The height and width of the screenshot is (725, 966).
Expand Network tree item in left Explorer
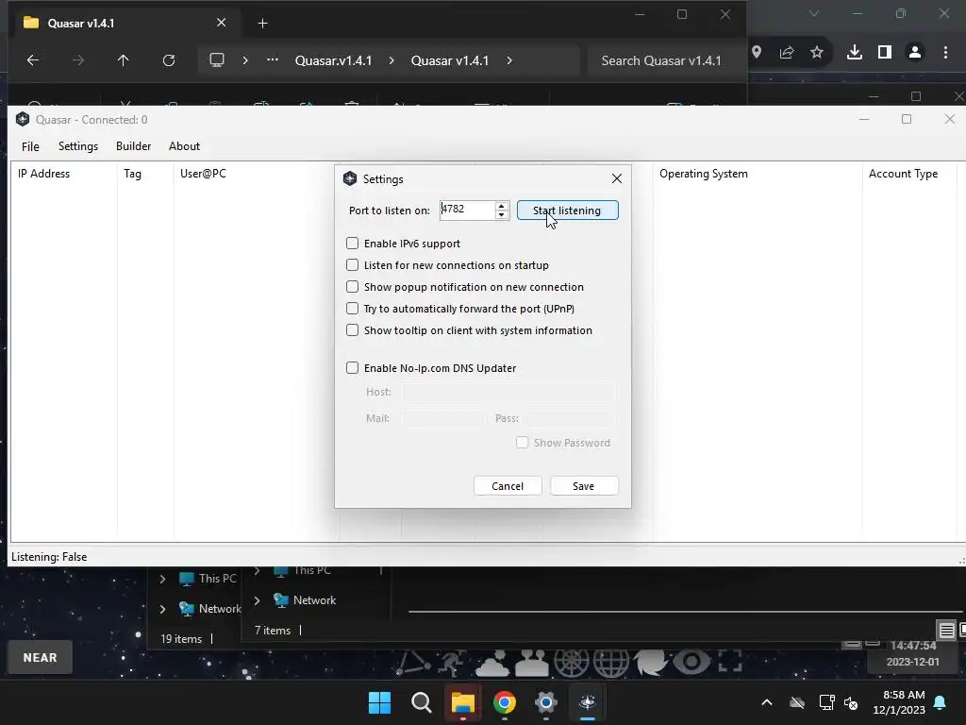pyautogui.click(x=162, y=609)
